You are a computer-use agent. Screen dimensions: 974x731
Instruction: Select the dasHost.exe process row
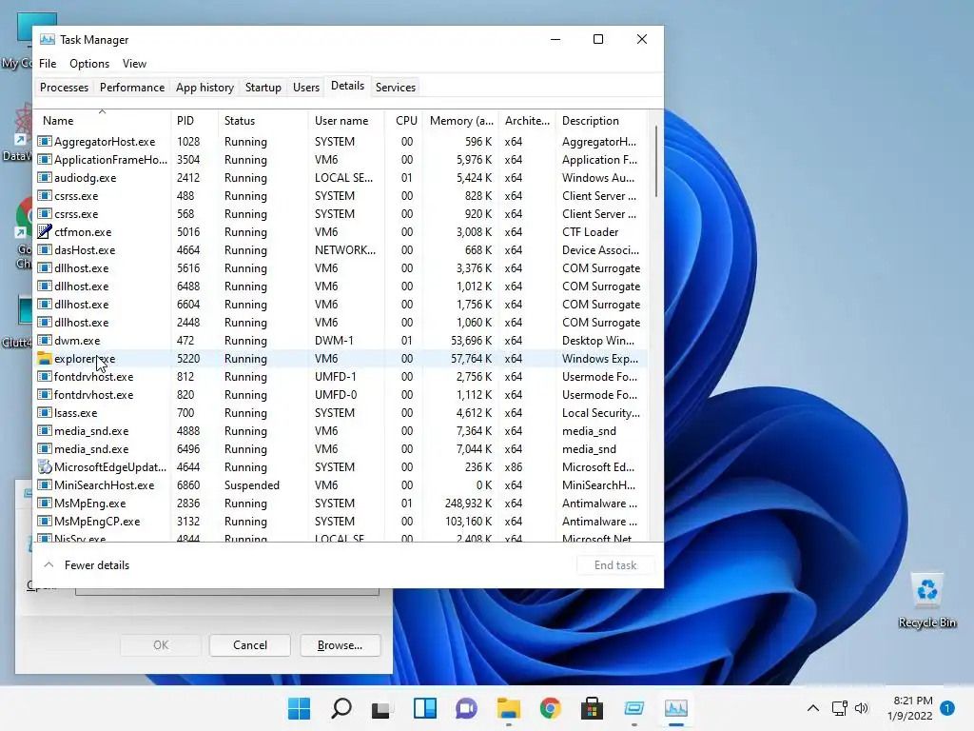tap(341, 250)
